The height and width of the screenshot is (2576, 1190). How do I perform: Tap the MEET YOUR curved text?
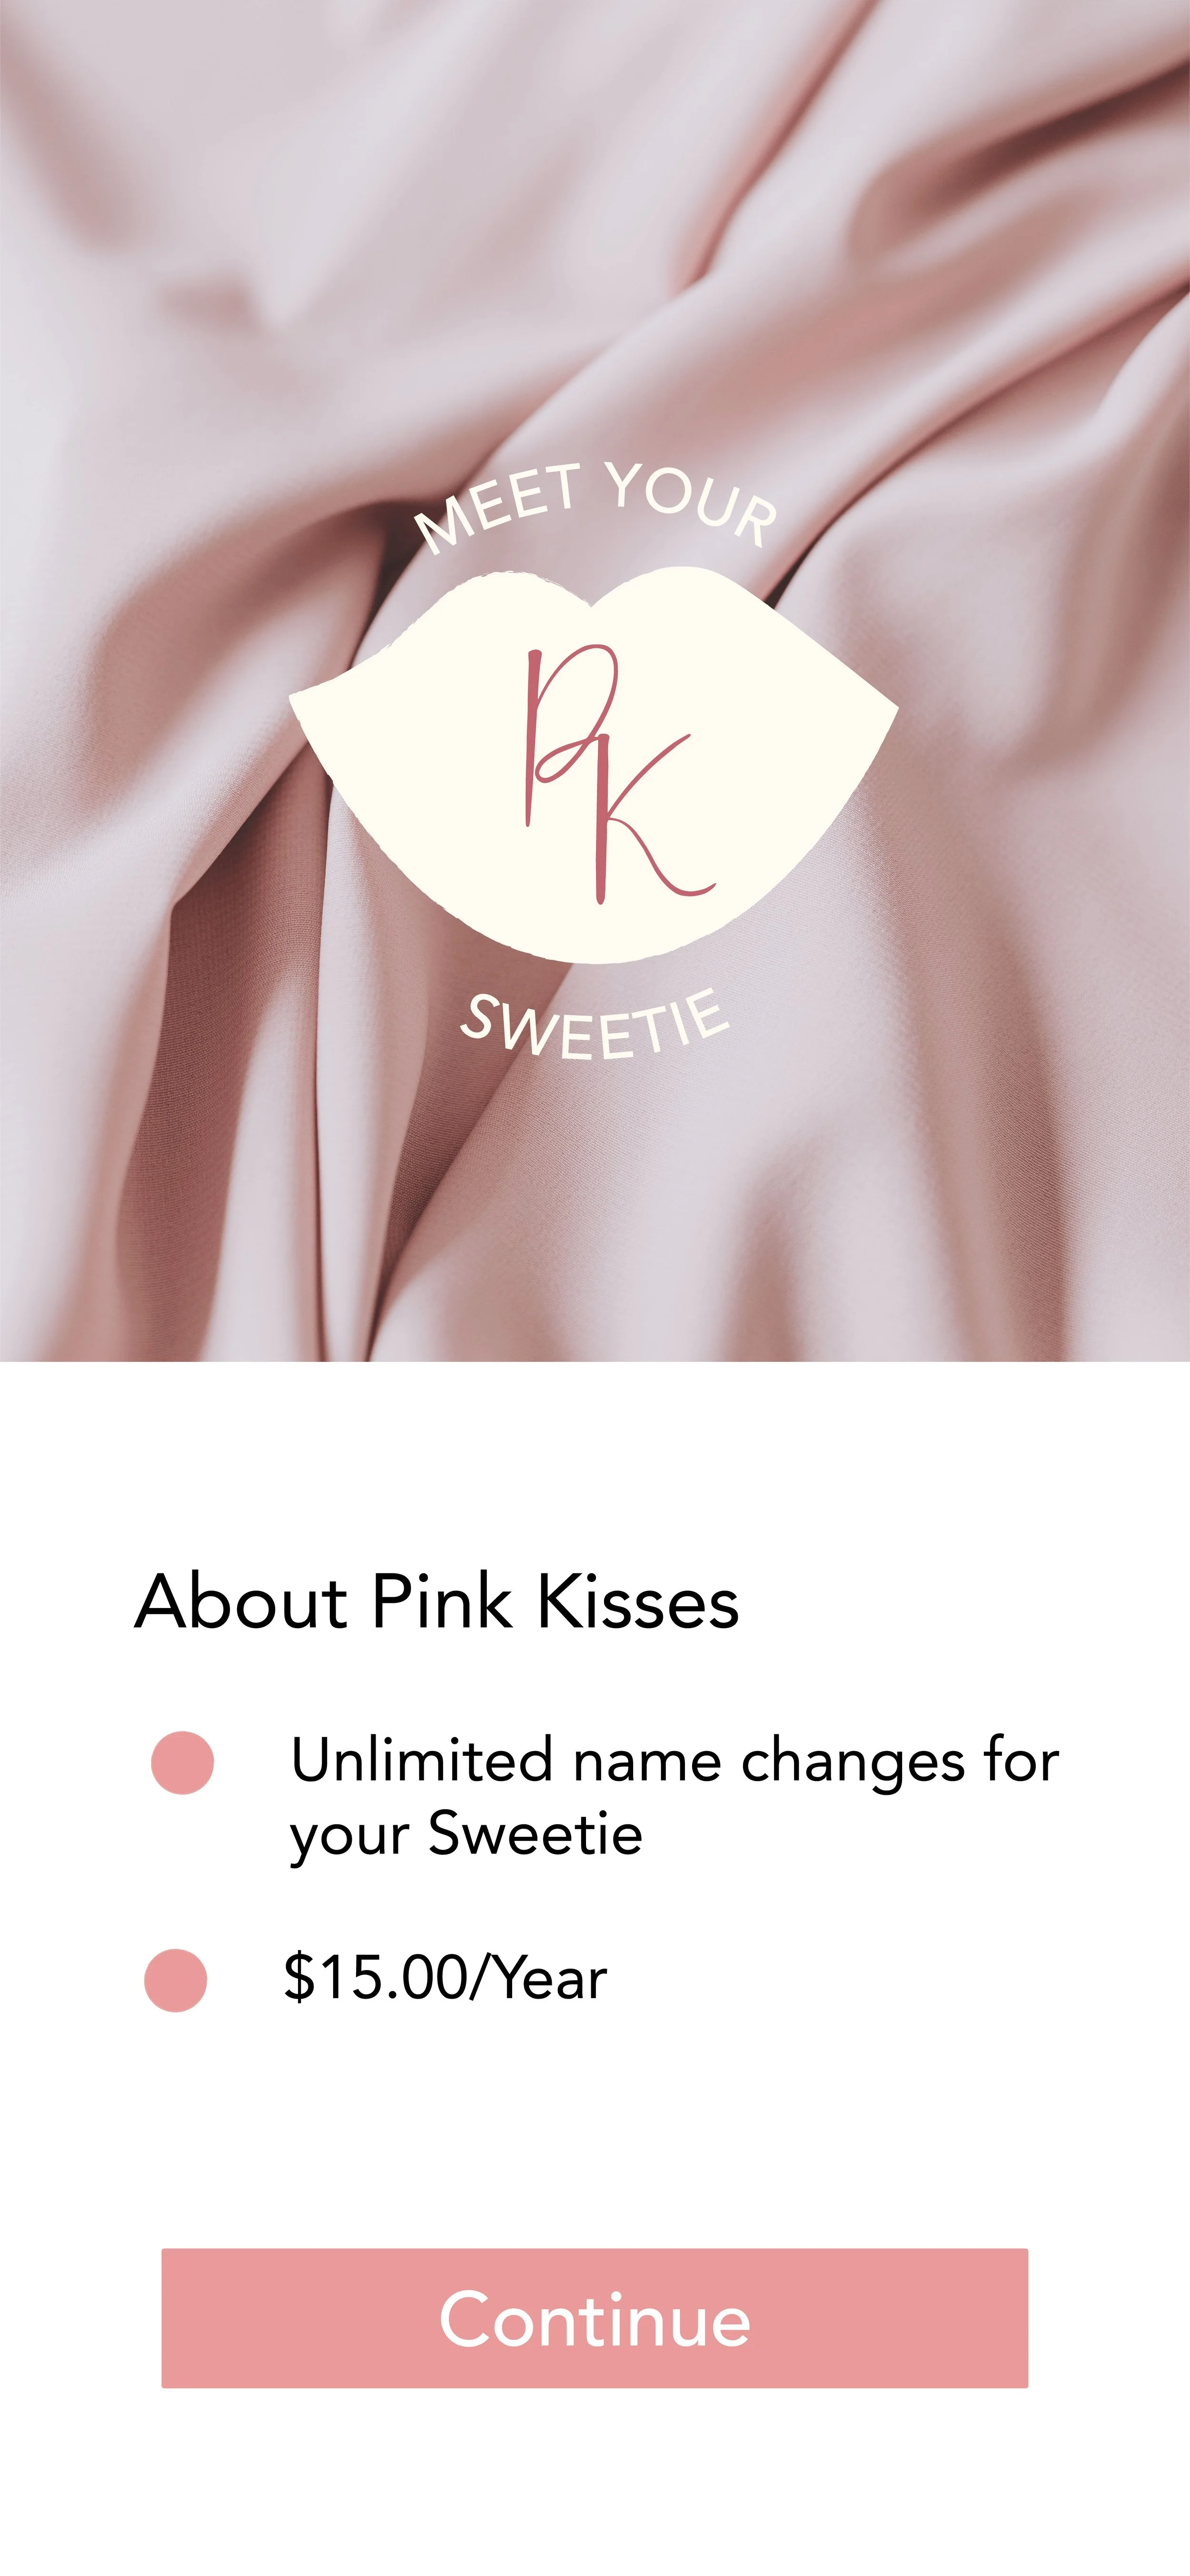[x=596, y=505]
